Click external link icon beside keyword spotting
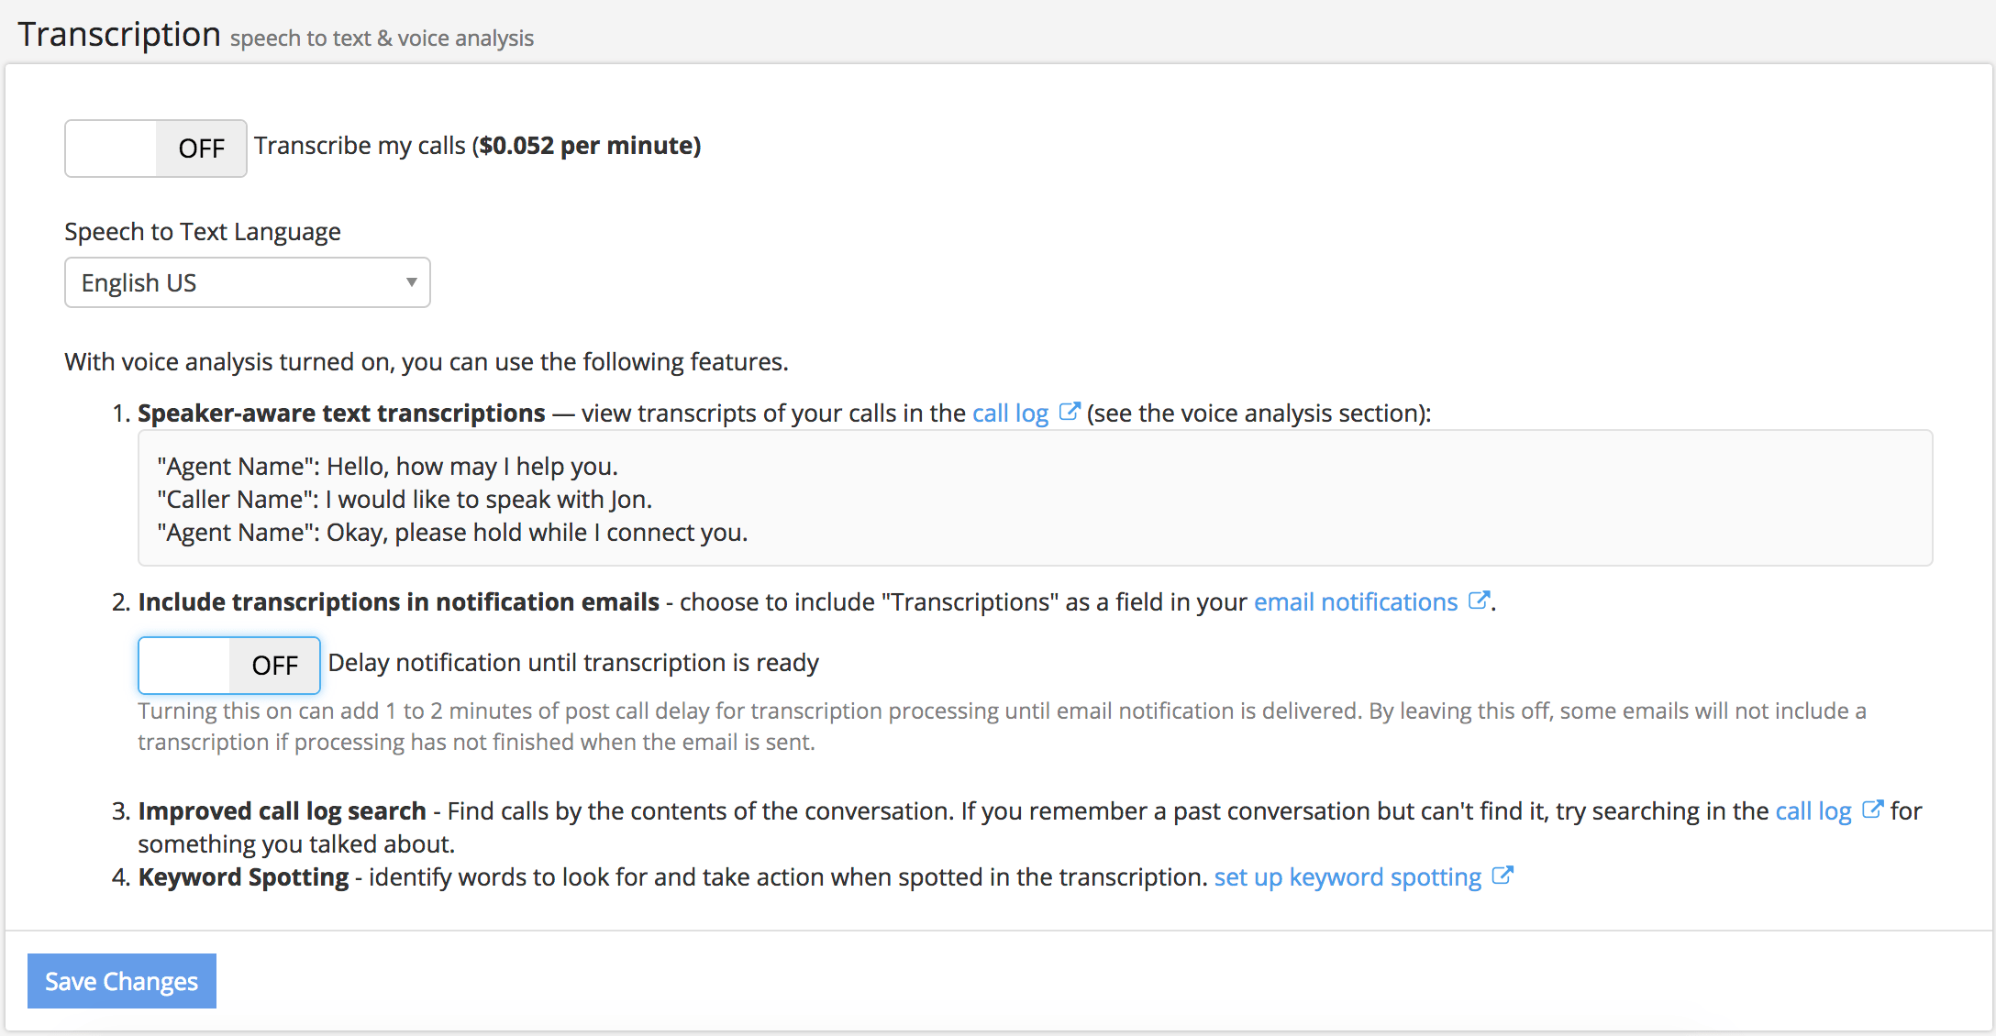 [x=1502, y=876]
